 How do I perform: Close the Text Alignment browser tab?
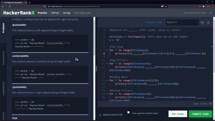tap(26, 3)
